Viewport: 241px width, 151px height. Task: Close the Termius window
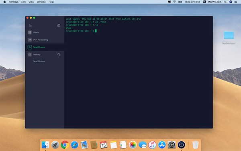click(x=27, y=18)
